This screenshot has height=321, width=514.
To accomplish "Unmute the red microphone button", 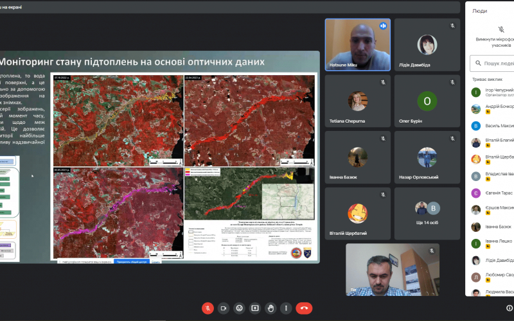I will coord(208,308).
